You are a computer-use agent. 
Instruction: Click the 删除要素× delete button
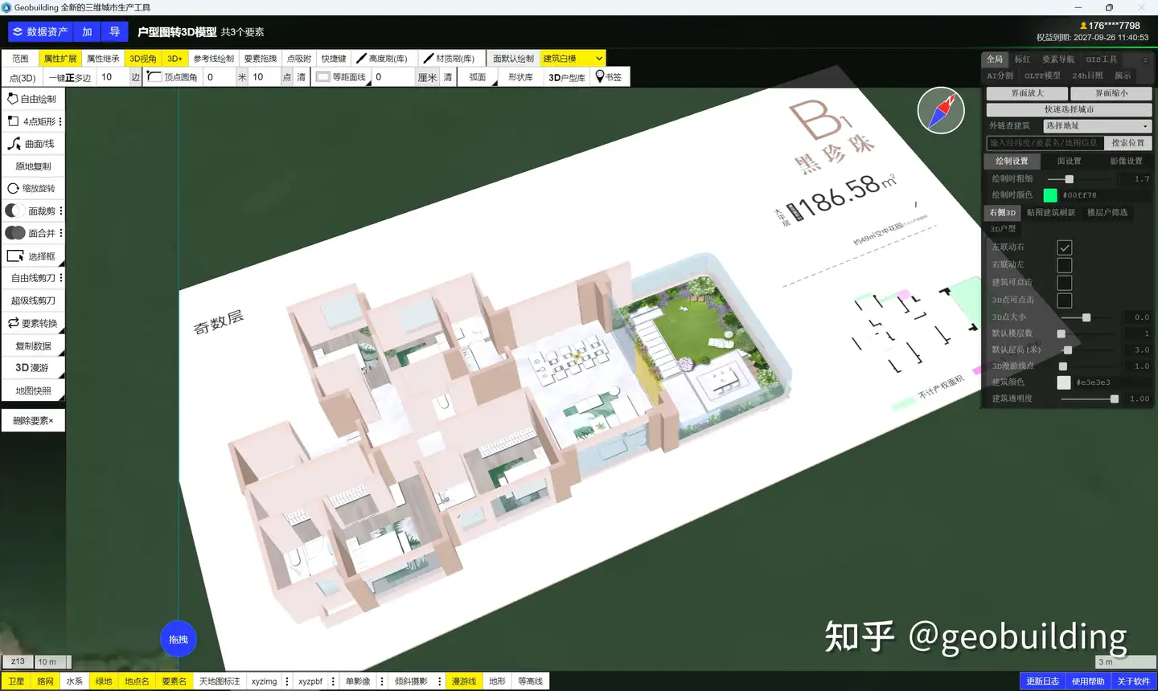(33, 421)
